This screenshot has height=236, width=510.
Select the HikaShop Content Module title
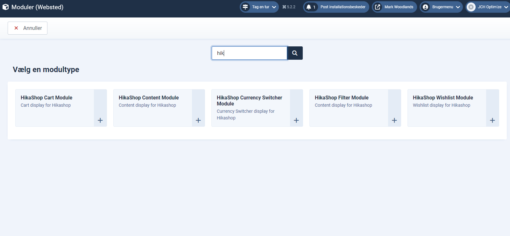tap(149, 98)
